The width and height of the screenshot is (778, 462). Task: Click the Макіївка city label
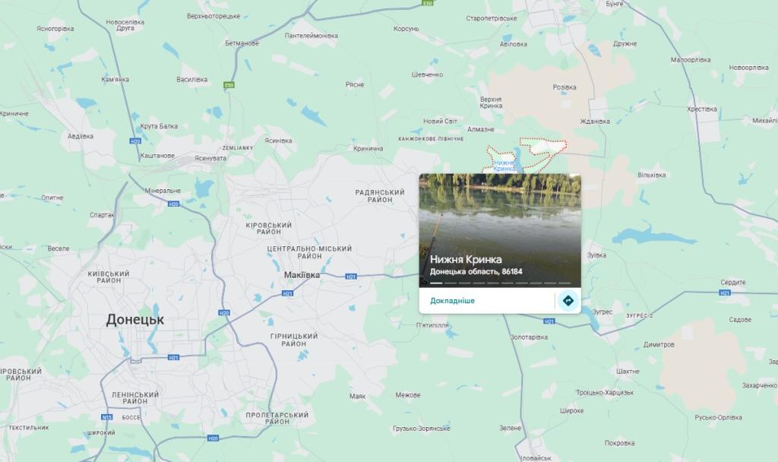point(302,275)
